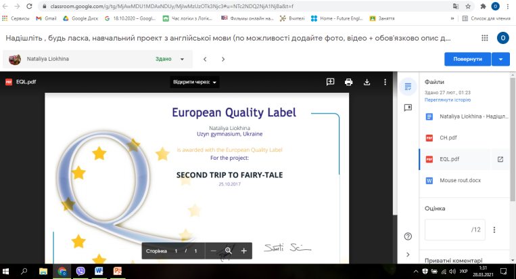Open the 'Заняття' bookmark
This screenshot has width=516, height=279.
(x=382, y=18)
